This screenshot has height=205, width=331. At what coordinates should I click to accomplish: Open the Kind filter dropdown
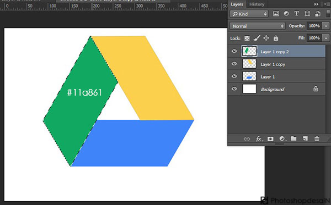pyautogui.click(x=249, y=14)
